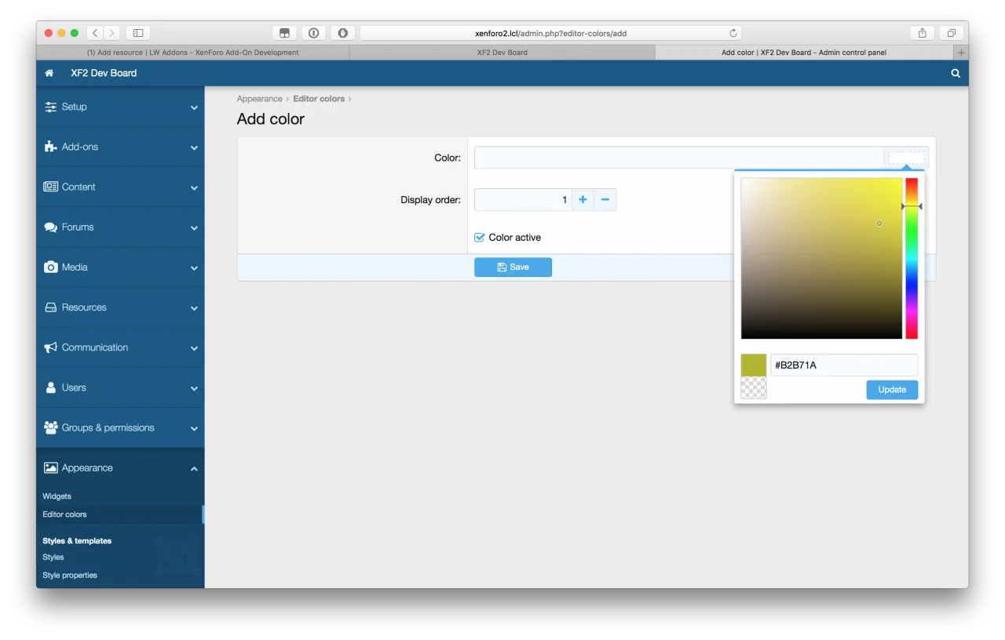Click the home icon in header
The height and width of the screenshot is (640, 1005).
(x=49, y=73)
